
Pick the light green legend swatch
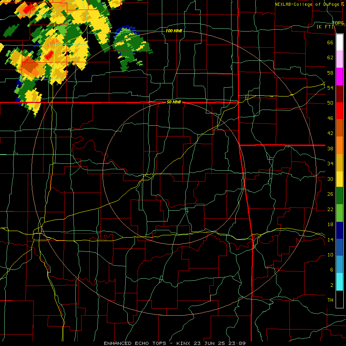pos(339,213)
